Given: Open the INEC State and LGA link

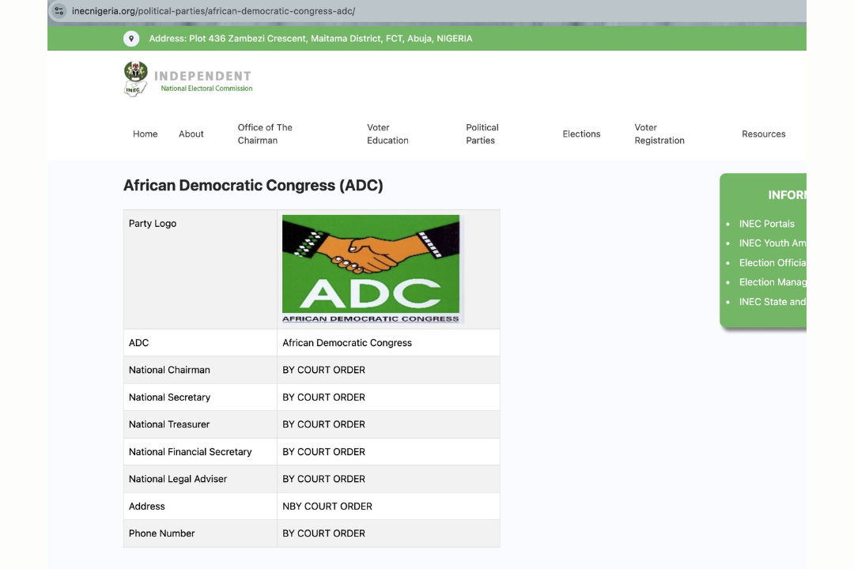Looking at the screenshot, I should pyautogui.click(x=772, y=302).
